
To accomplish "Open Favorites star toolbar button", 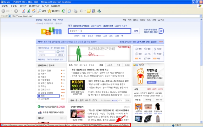I will click(54, 11).
